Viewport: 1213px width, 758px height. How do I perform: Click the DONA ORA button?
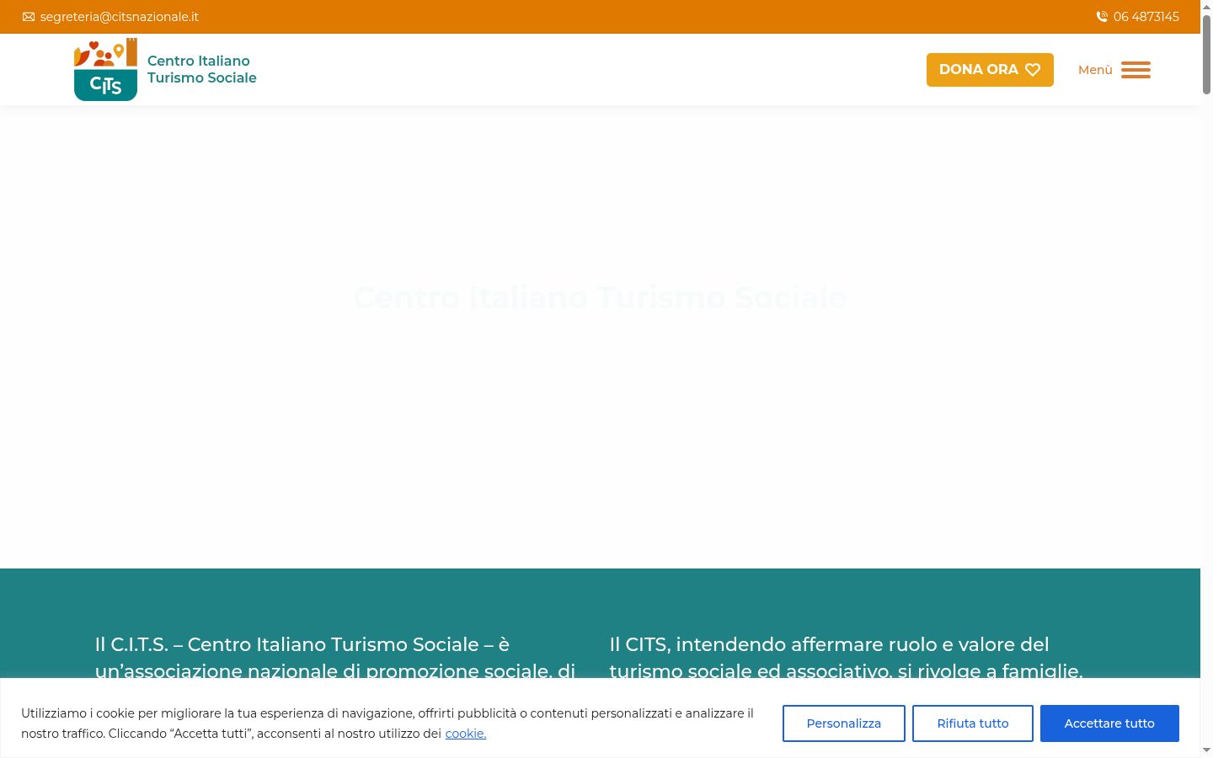coord(990,70)
